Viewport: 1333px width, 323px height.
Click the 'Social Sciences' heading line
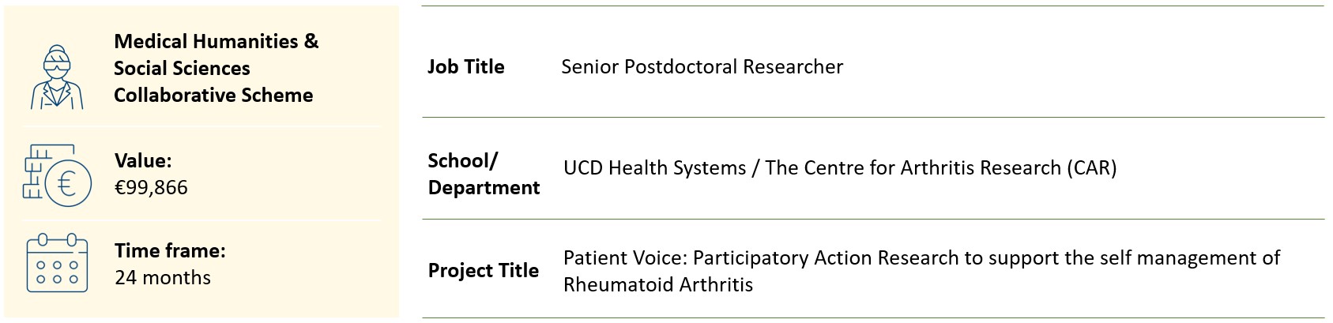(182, 68)
